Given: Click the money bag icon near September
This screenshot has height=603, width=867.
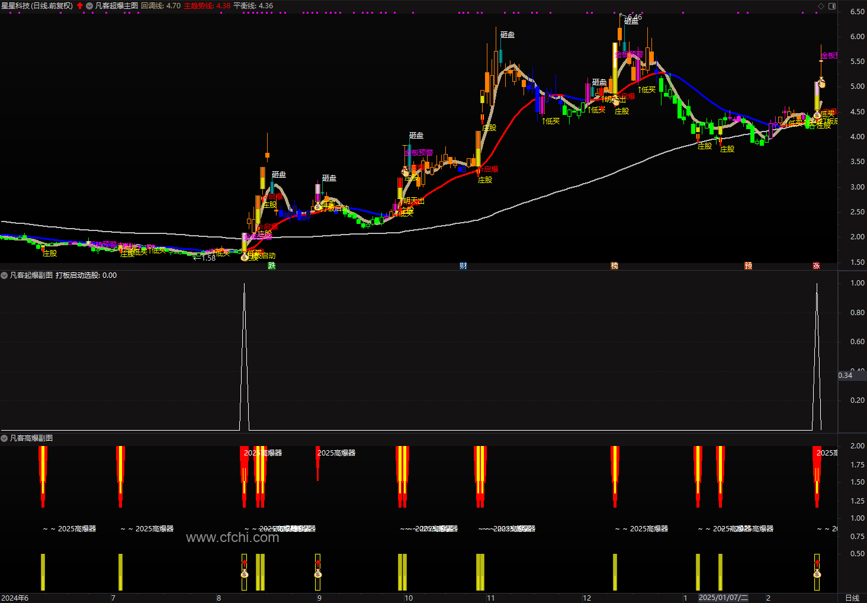Looking at the screenshot, I should (318, 574).
